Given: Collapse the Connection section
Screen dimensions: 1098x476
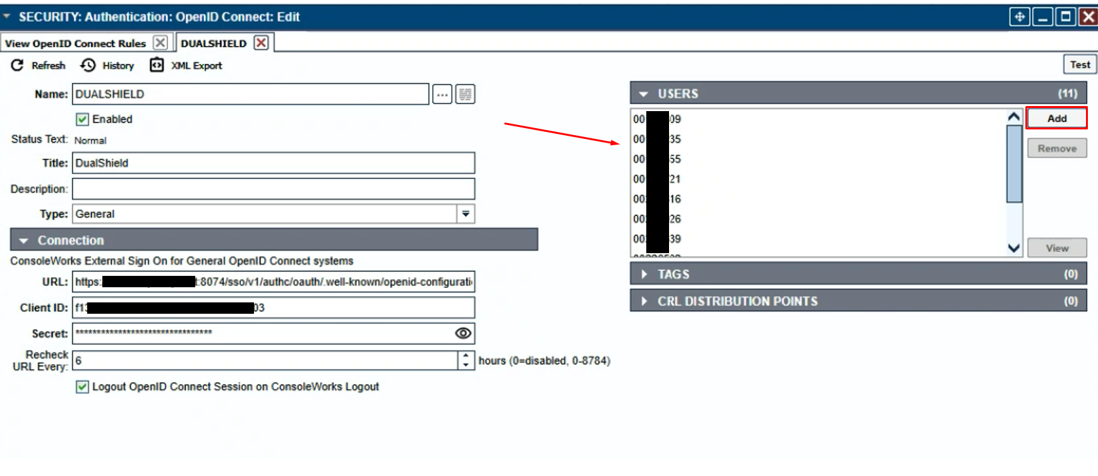Looking at the screenshot, I should 24,241.
